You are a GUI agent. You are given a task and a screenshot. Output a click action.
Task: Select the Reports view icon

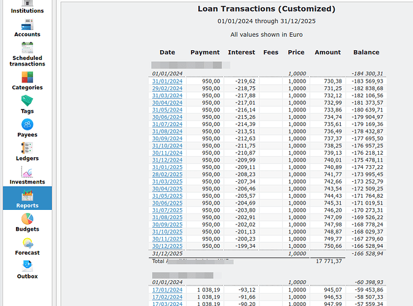(x=27, y=196)
